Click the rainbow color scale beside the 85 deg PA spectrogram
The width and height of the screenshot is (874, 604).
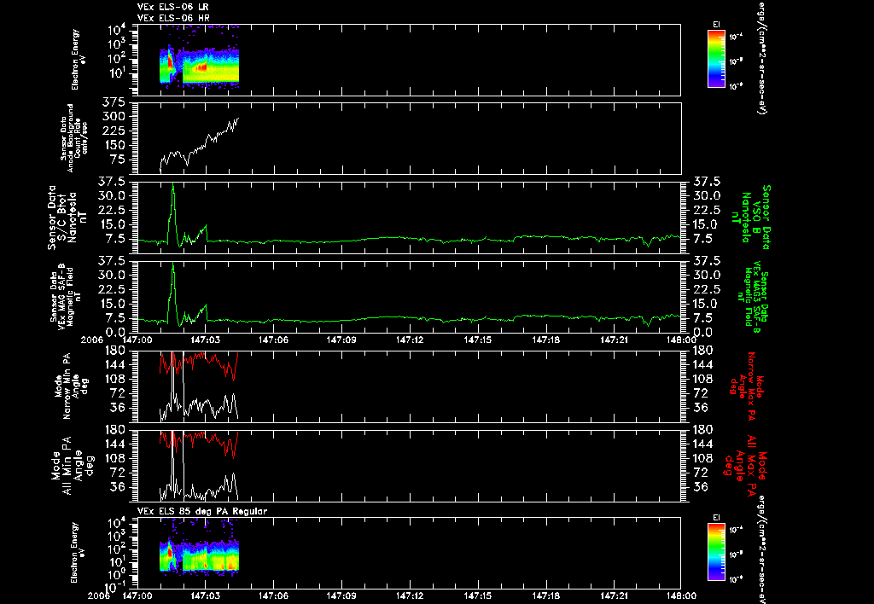pyautogui.click(x=716, y=552)
